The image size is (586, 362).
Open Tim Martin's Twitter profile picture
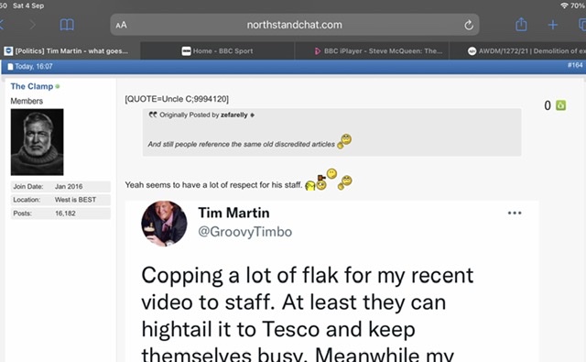coord(164,224)
